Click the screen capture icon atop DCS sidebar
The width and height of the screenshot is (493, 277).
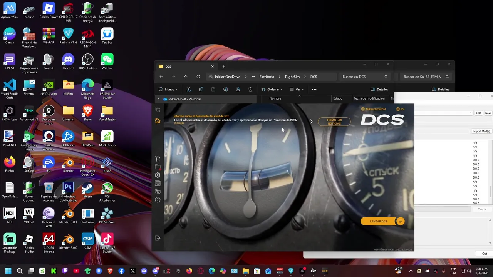(x=158, y=110)
